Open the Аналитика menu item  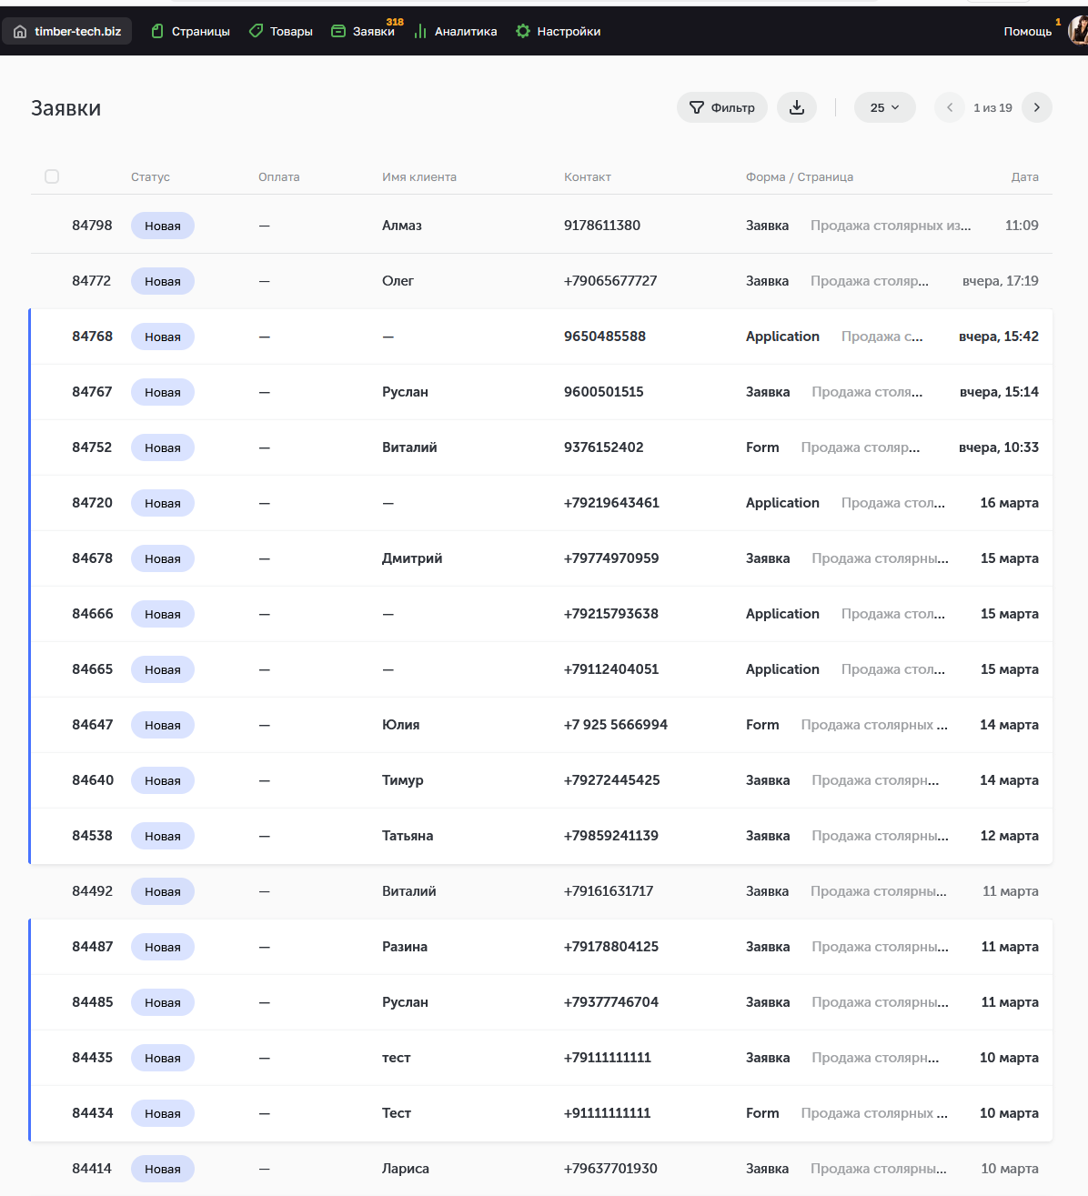[x=465, y=32]
